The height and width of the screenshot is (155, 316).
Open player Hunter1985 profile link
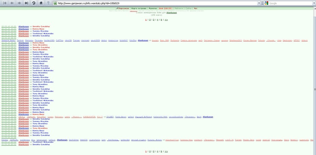click(x=49, y=40)
